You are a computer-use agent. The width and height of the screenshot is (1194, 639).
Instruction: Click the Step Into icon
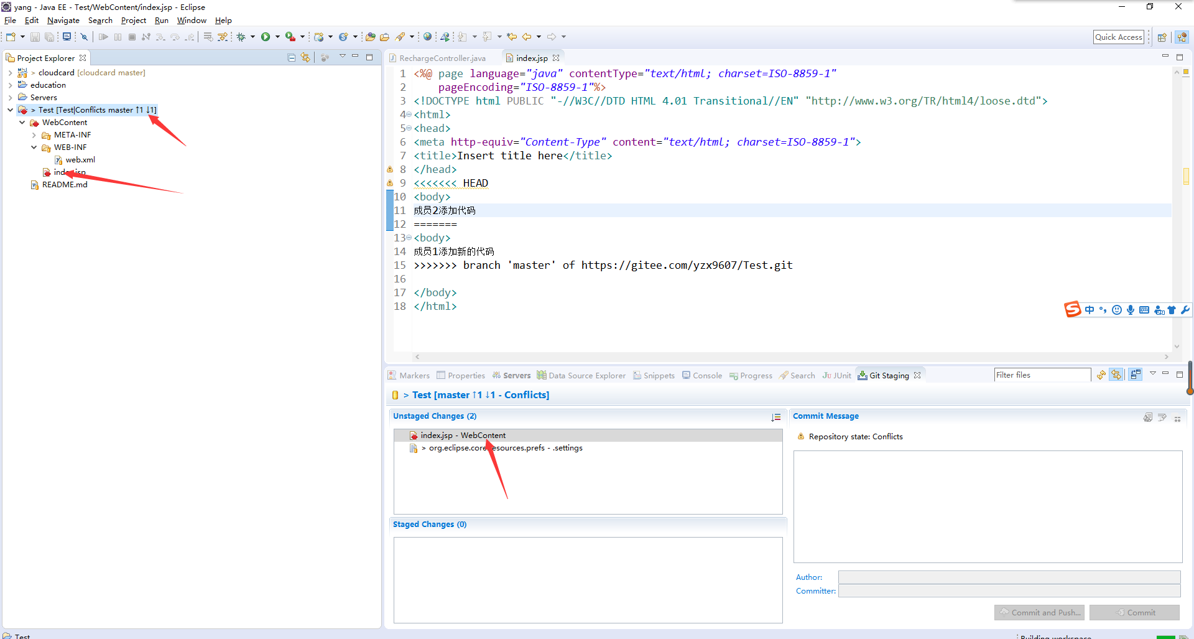coord(160,37)
